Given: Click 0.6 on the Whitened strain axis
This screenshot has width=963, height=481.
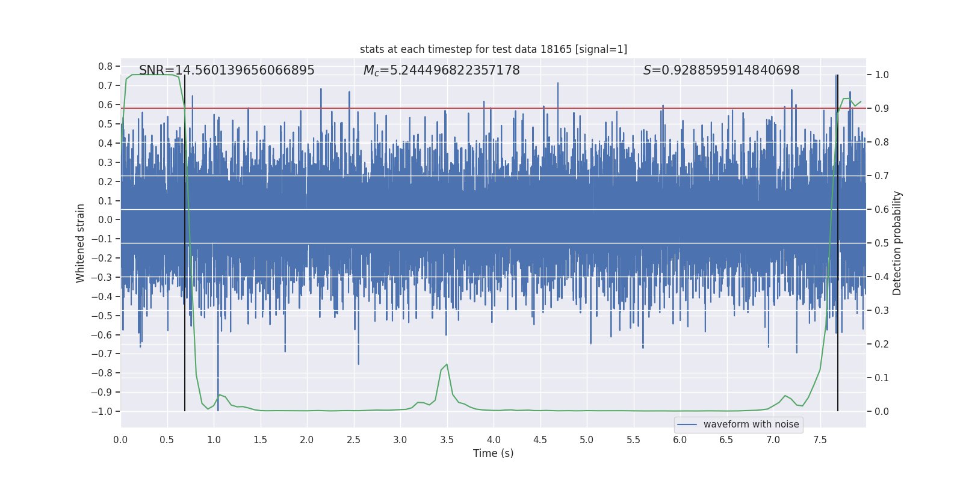Looking at the screenshot, I should click(x=105, y=105).
